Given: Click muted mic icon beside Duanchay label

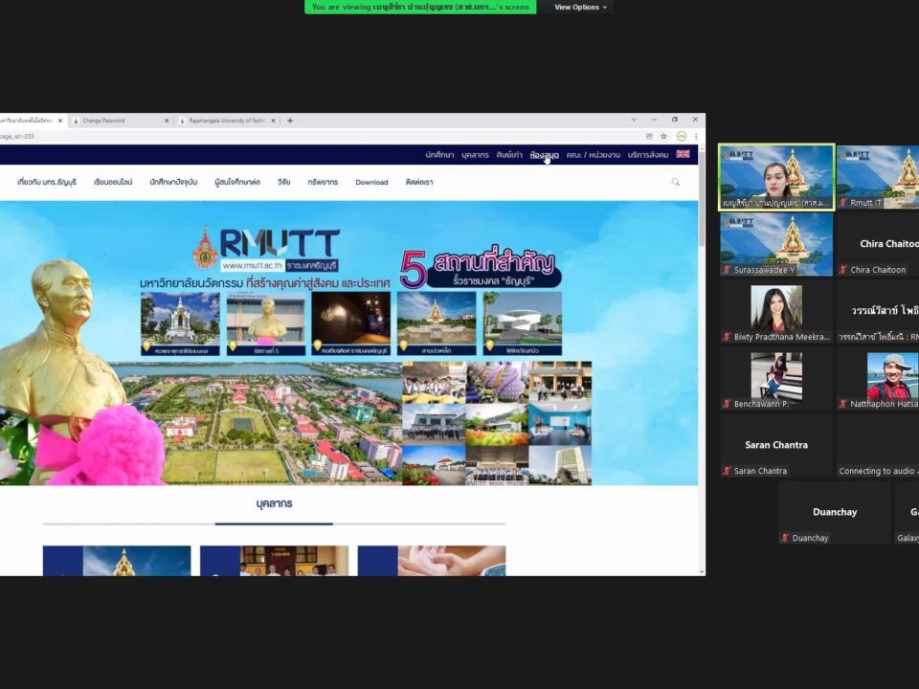Looking at the screenshot, I should click(x=785, y=538).
